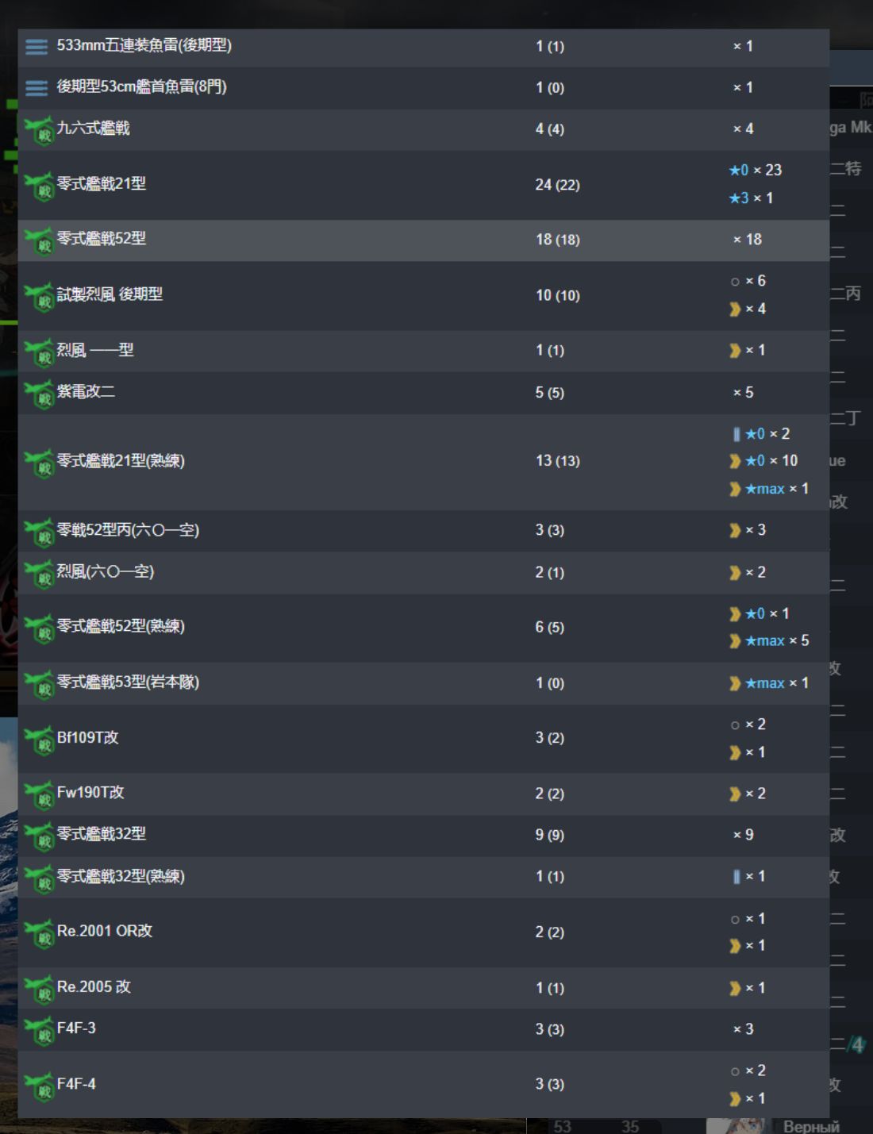Click the gold proficiency chevron for 烈風 一一型
Image resolution: width=873 pixels, height=1134 pixels.
click(x=735, y=351)
